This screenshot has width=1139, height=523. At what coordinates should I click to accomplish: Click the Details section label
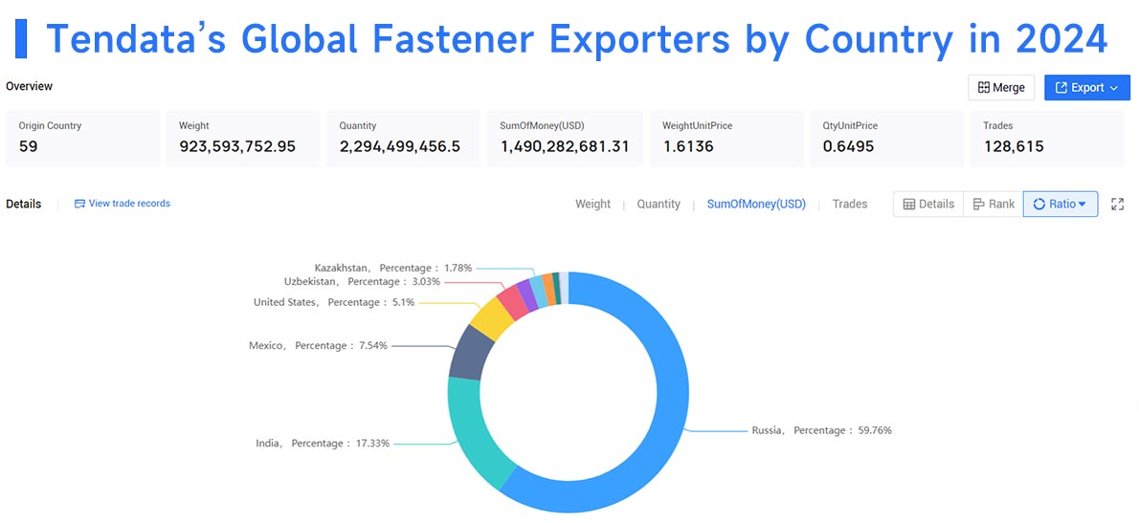tap(23, 205)
